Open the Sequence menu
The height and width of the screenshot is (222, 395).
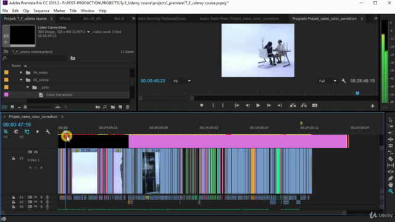[41, 11]
